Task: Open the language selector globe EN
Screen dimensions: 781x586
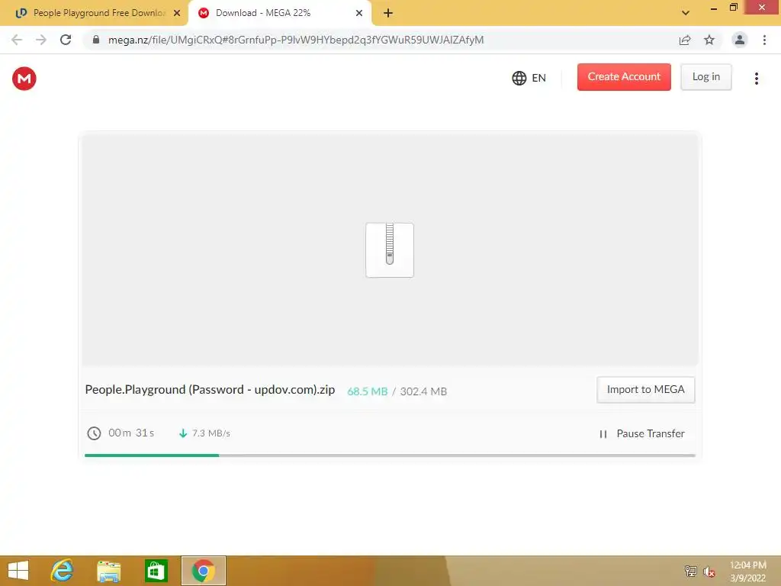Action: [529, 78]
